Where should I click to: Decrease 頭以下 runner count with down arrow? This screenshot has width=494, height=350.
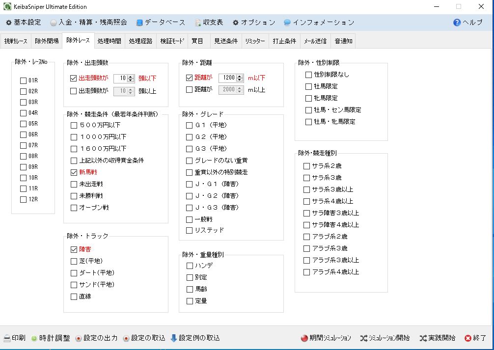[131, 80]
